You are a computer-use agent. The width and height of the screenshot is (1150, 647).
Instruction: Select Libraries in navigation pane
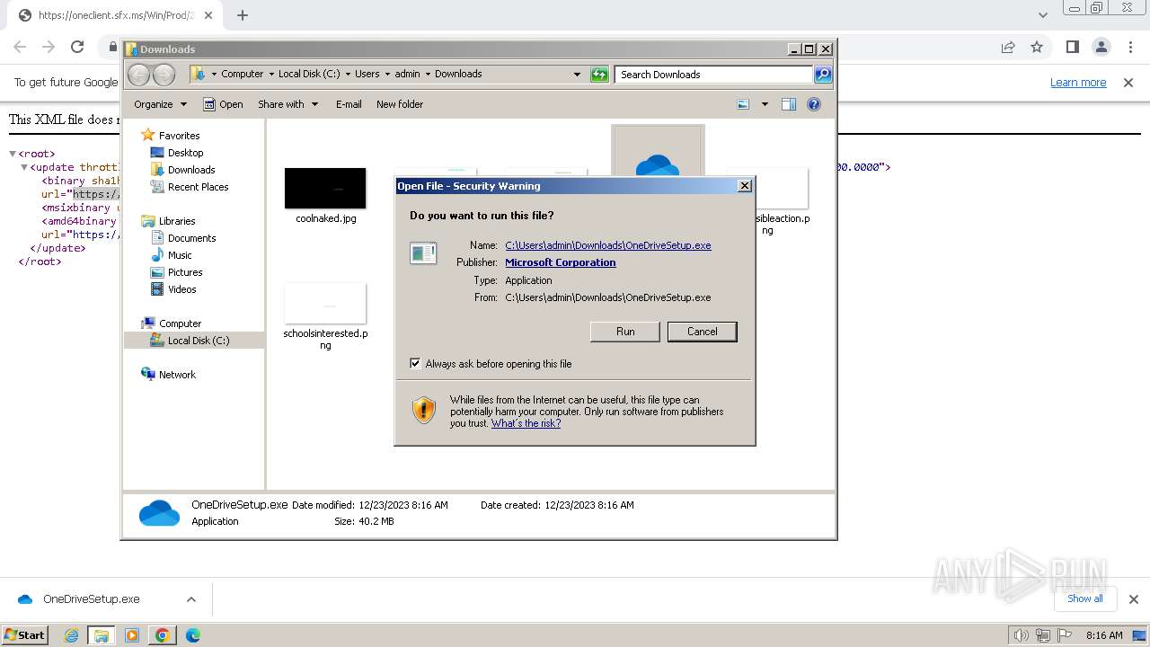coord(177,221)
